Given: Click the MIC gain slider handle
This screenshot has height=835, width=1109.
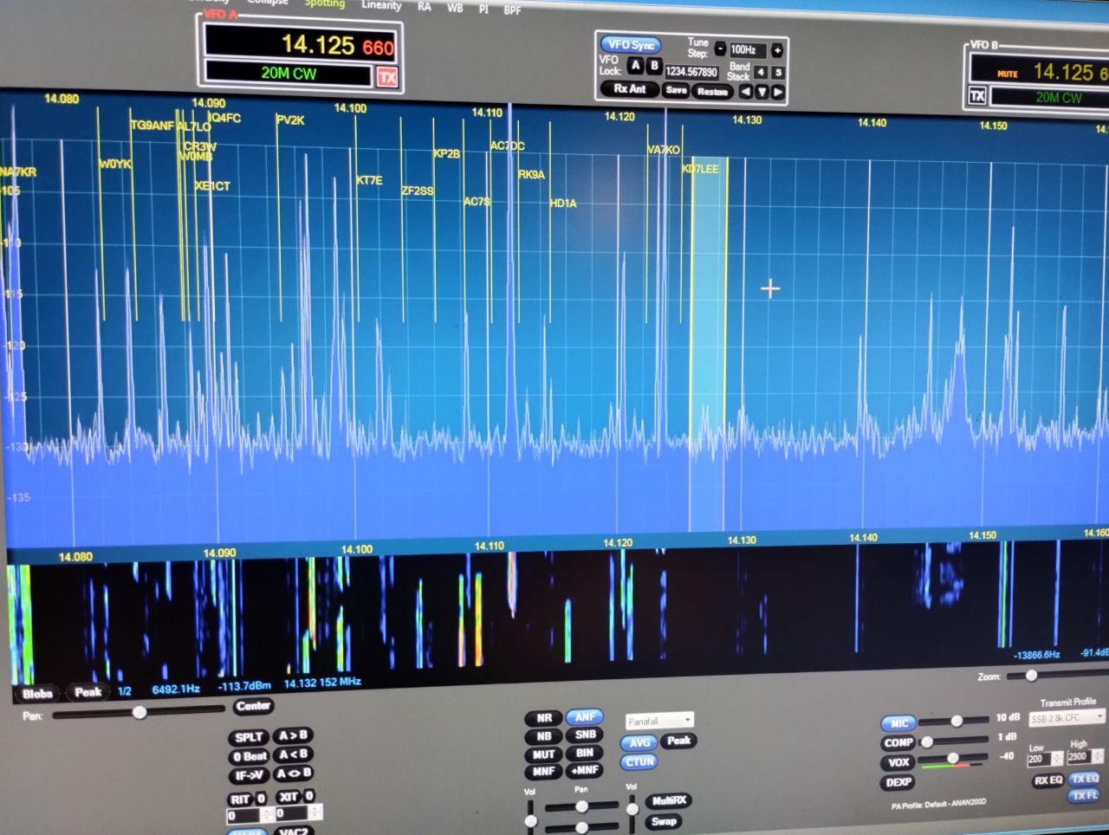Looking at the screenshot, I should (957, 721).
